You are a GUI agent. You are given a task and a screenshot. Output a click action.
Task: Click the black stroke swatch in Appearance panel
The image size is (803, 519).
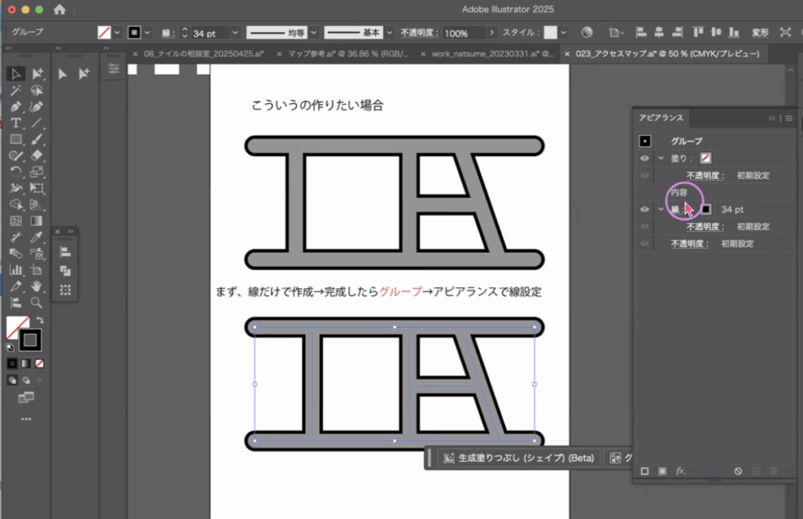coord(706,210)
